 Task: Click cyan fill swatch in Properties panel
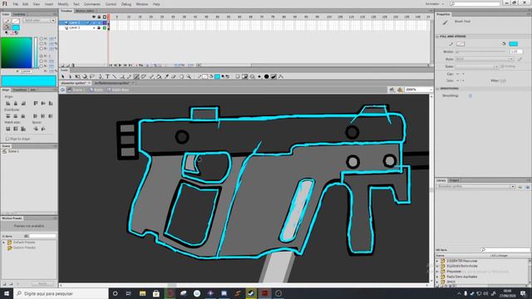tap(513, 44)
